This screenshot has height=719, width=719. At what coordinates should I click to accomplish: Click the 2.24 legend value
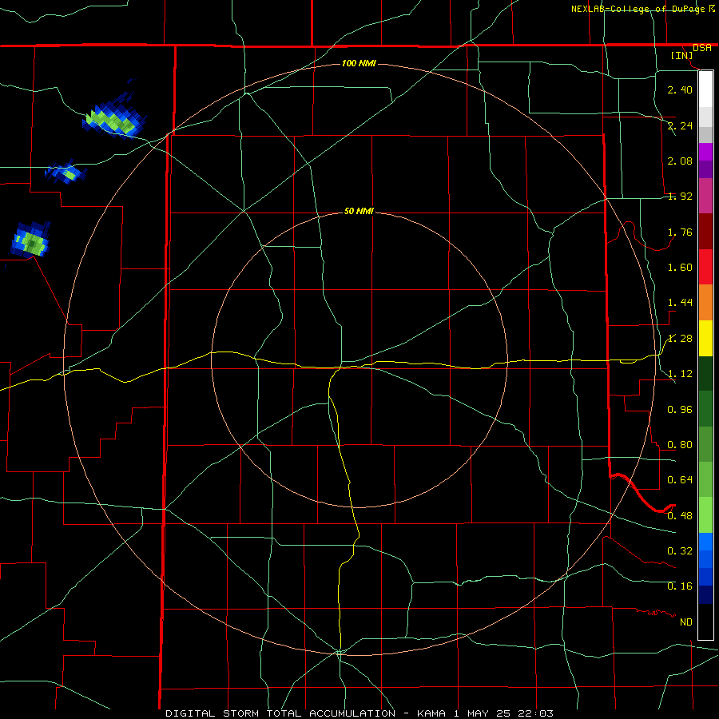[x=680, y=125]
